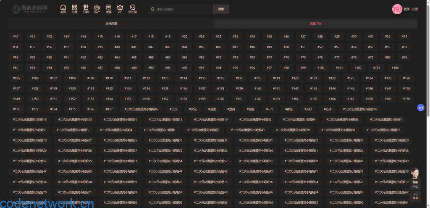This screenshot has height=208, width=430.
Task: Open topic tag #104
Action: (x=395, y=68)
